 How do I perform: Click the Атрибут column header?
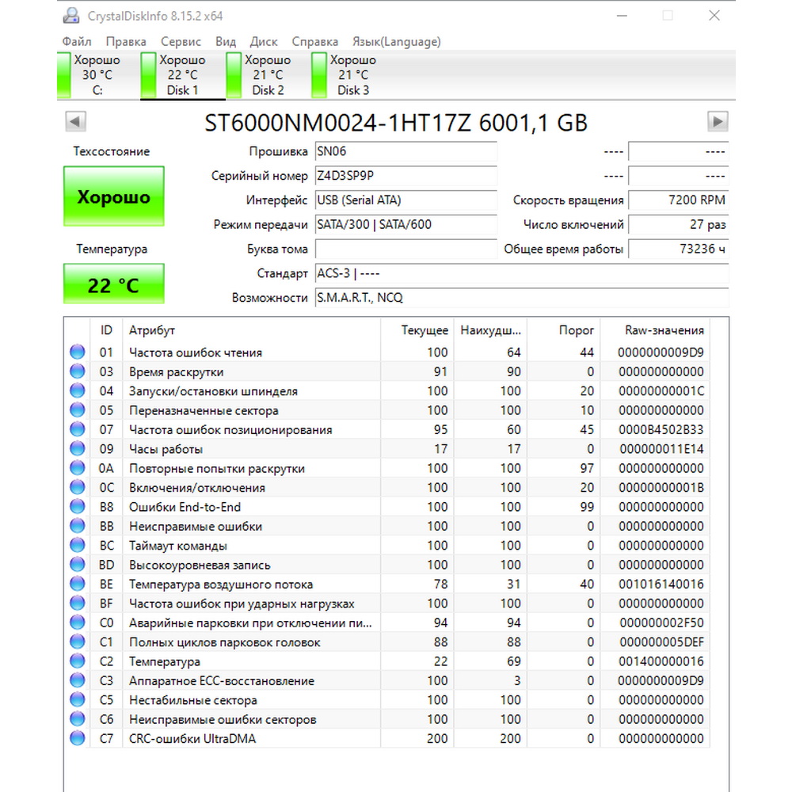coord(252,330)
